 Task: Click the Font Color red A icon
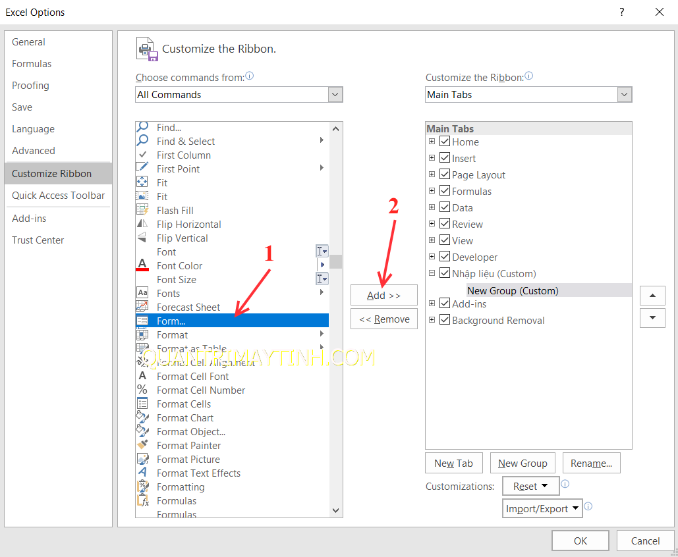[x=142, y=265]
